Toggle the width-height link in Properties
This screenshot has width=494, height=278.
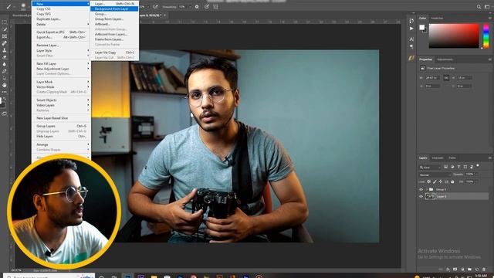(446, 77)
